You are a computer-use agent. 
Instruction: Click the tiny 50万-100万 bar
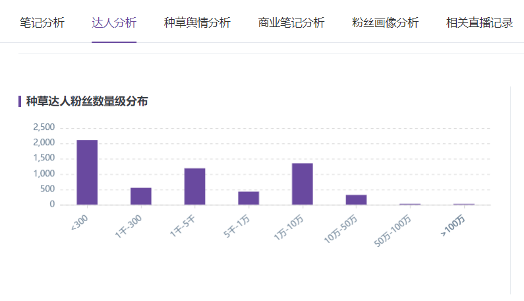click(410, 204)
